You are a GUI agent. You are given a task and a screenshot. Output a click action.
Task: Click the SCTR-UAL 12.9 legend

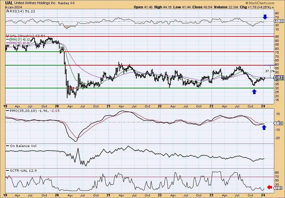point(21,170)
